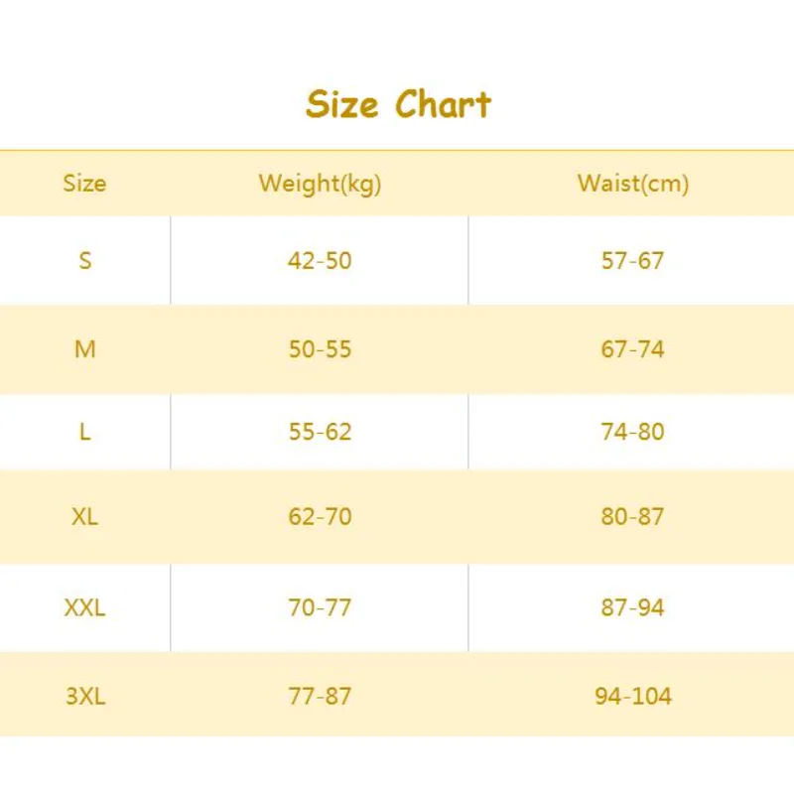Click the Waist(cm) column header
Viewport: 794px width, 794px height.
[x=632, y=184]
